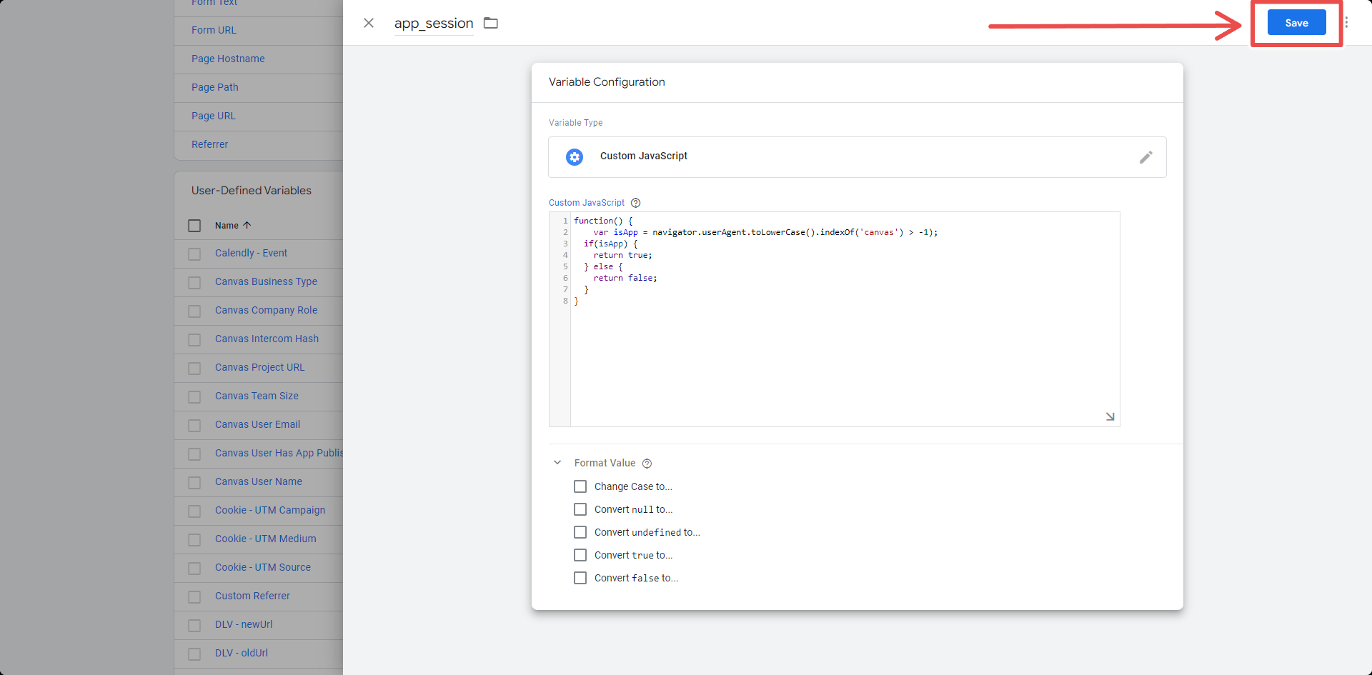Open the Canvas Intercom Hash variable

point(267,339)
